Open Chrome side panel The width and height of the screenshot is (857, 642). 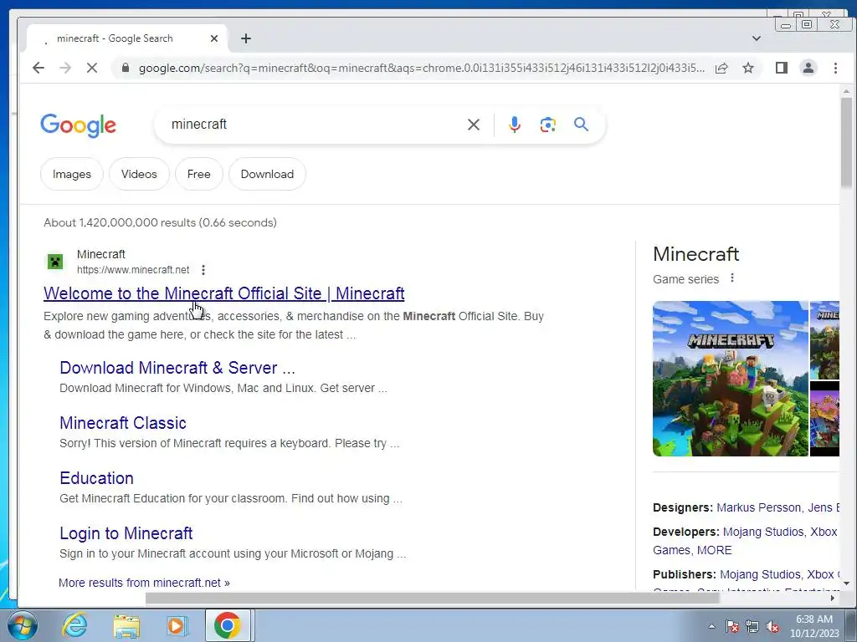(782, 68)
